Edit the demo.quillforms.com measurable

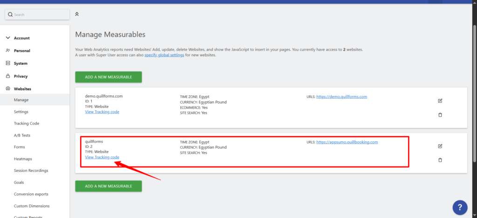click(x=440, y=101)
